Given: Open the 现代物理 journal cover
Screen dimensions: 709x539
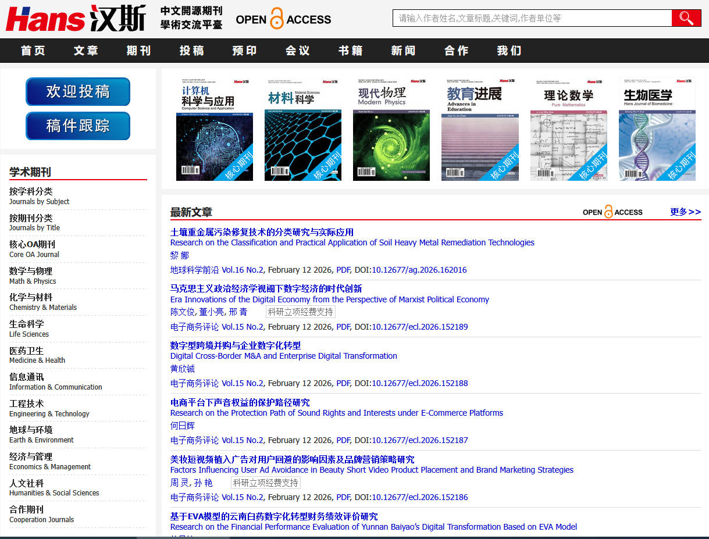Looking at the screenshot, I should coord(391,128).
